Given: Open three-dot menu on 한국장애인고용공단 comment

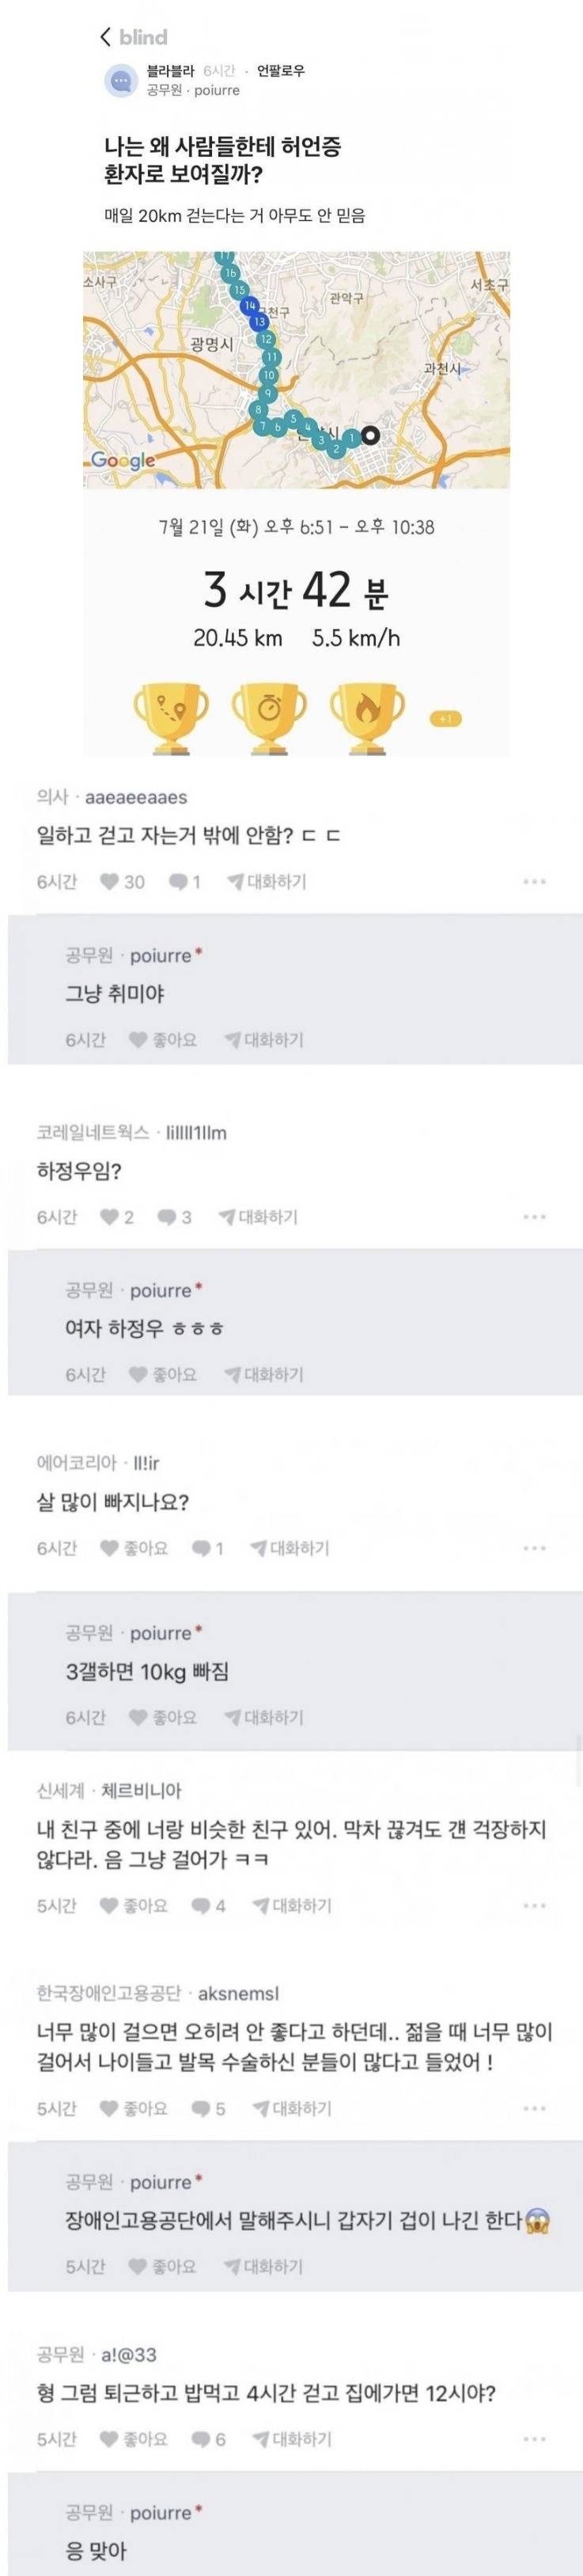Looking at the screenshot, I should [535, 2108].
